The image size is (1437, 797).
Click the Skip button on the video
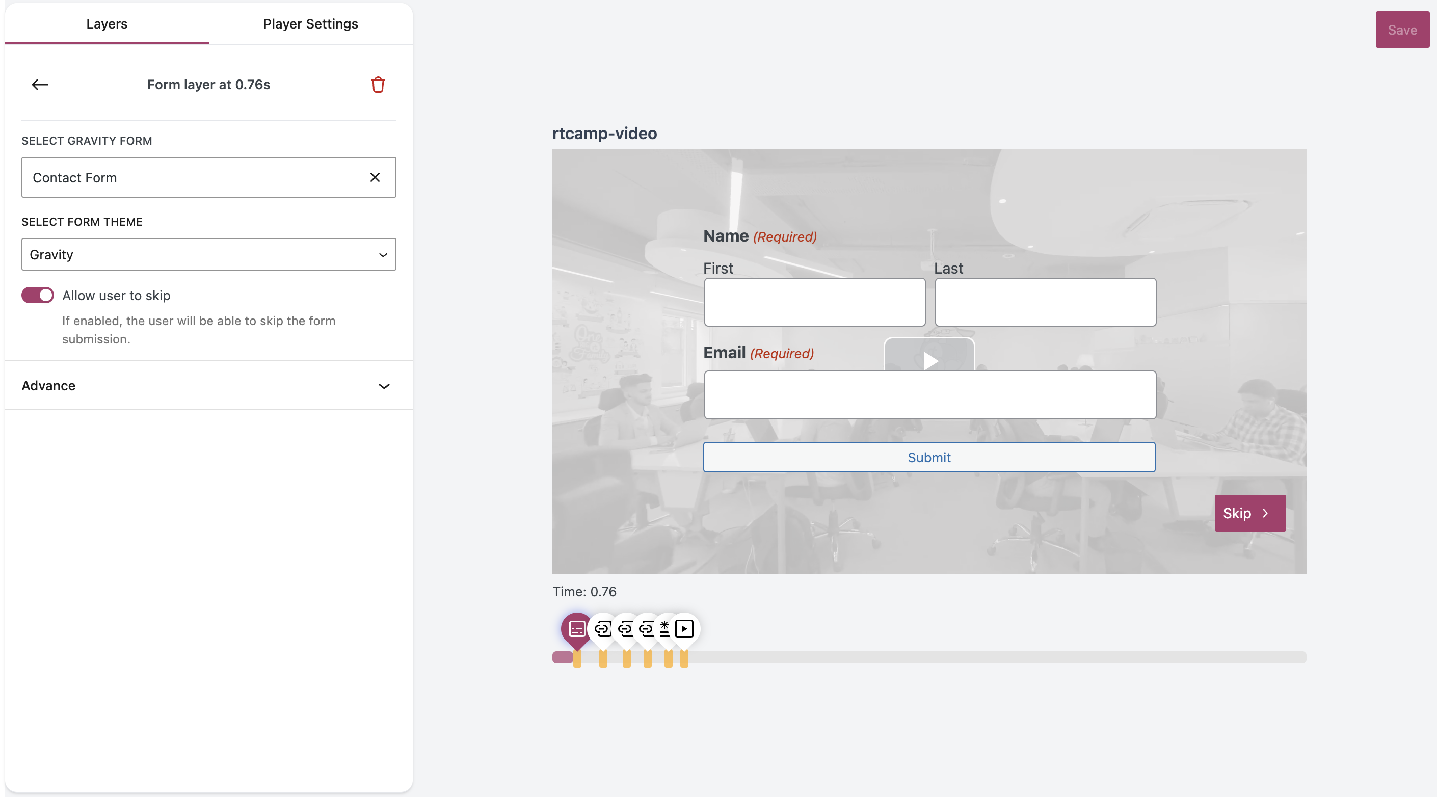coord(1249,513)
